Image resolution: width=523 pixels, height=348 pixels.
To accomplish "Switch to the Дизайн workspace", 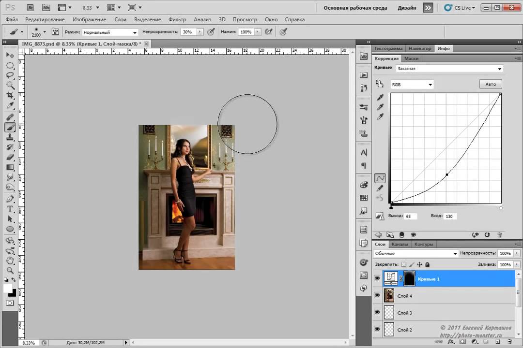I will (x=406, y=8).
